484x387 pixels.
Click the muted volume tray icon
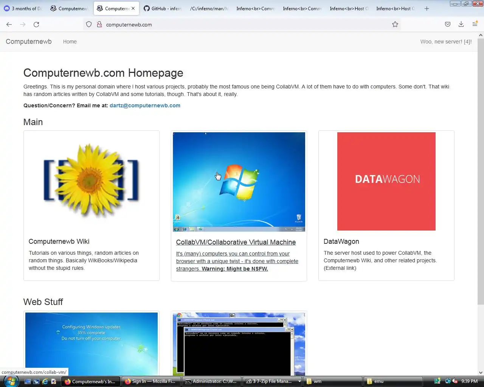455,381
